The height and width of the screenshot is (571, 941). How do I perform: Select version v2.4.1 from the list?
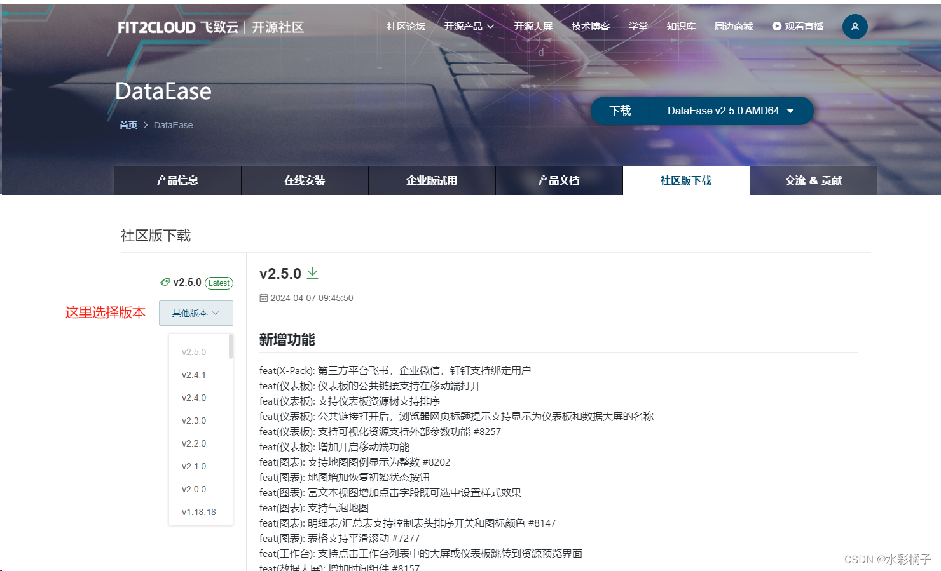pyautogui.click(x=194, y=375)
